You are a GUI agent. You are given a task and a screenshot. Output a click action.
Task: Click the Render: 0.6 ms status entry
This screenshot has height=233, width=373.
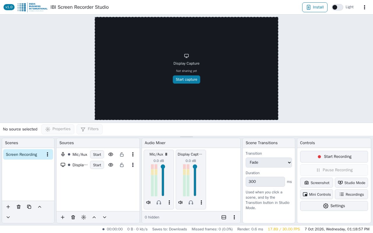(x=250, y=229)
